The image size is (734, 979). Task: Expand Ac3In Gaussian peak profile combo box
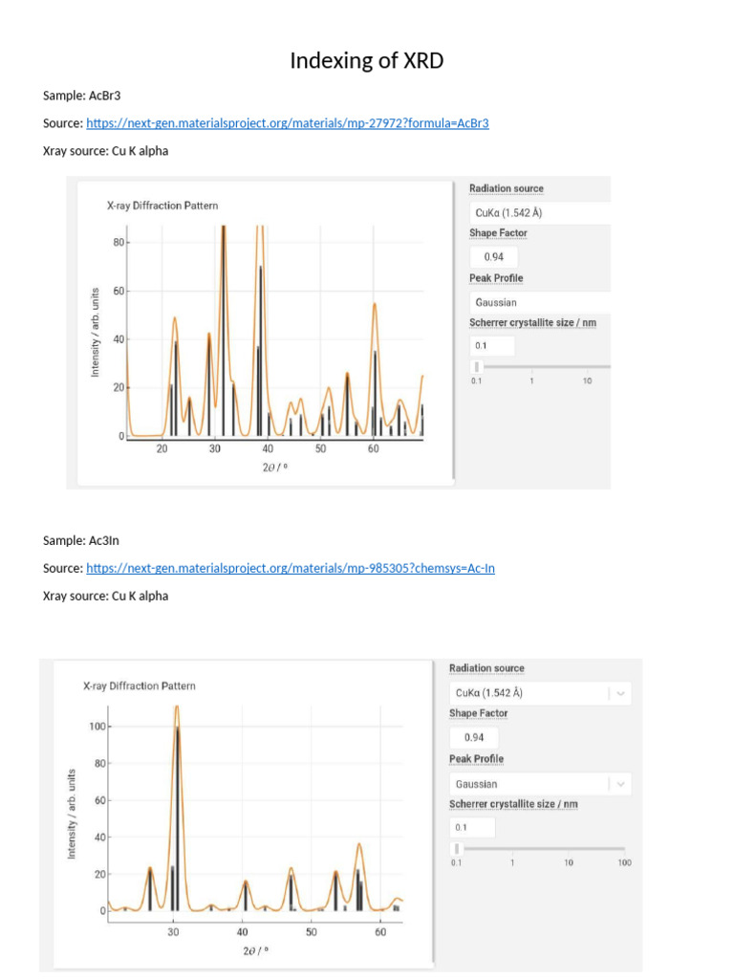point(529,784)
